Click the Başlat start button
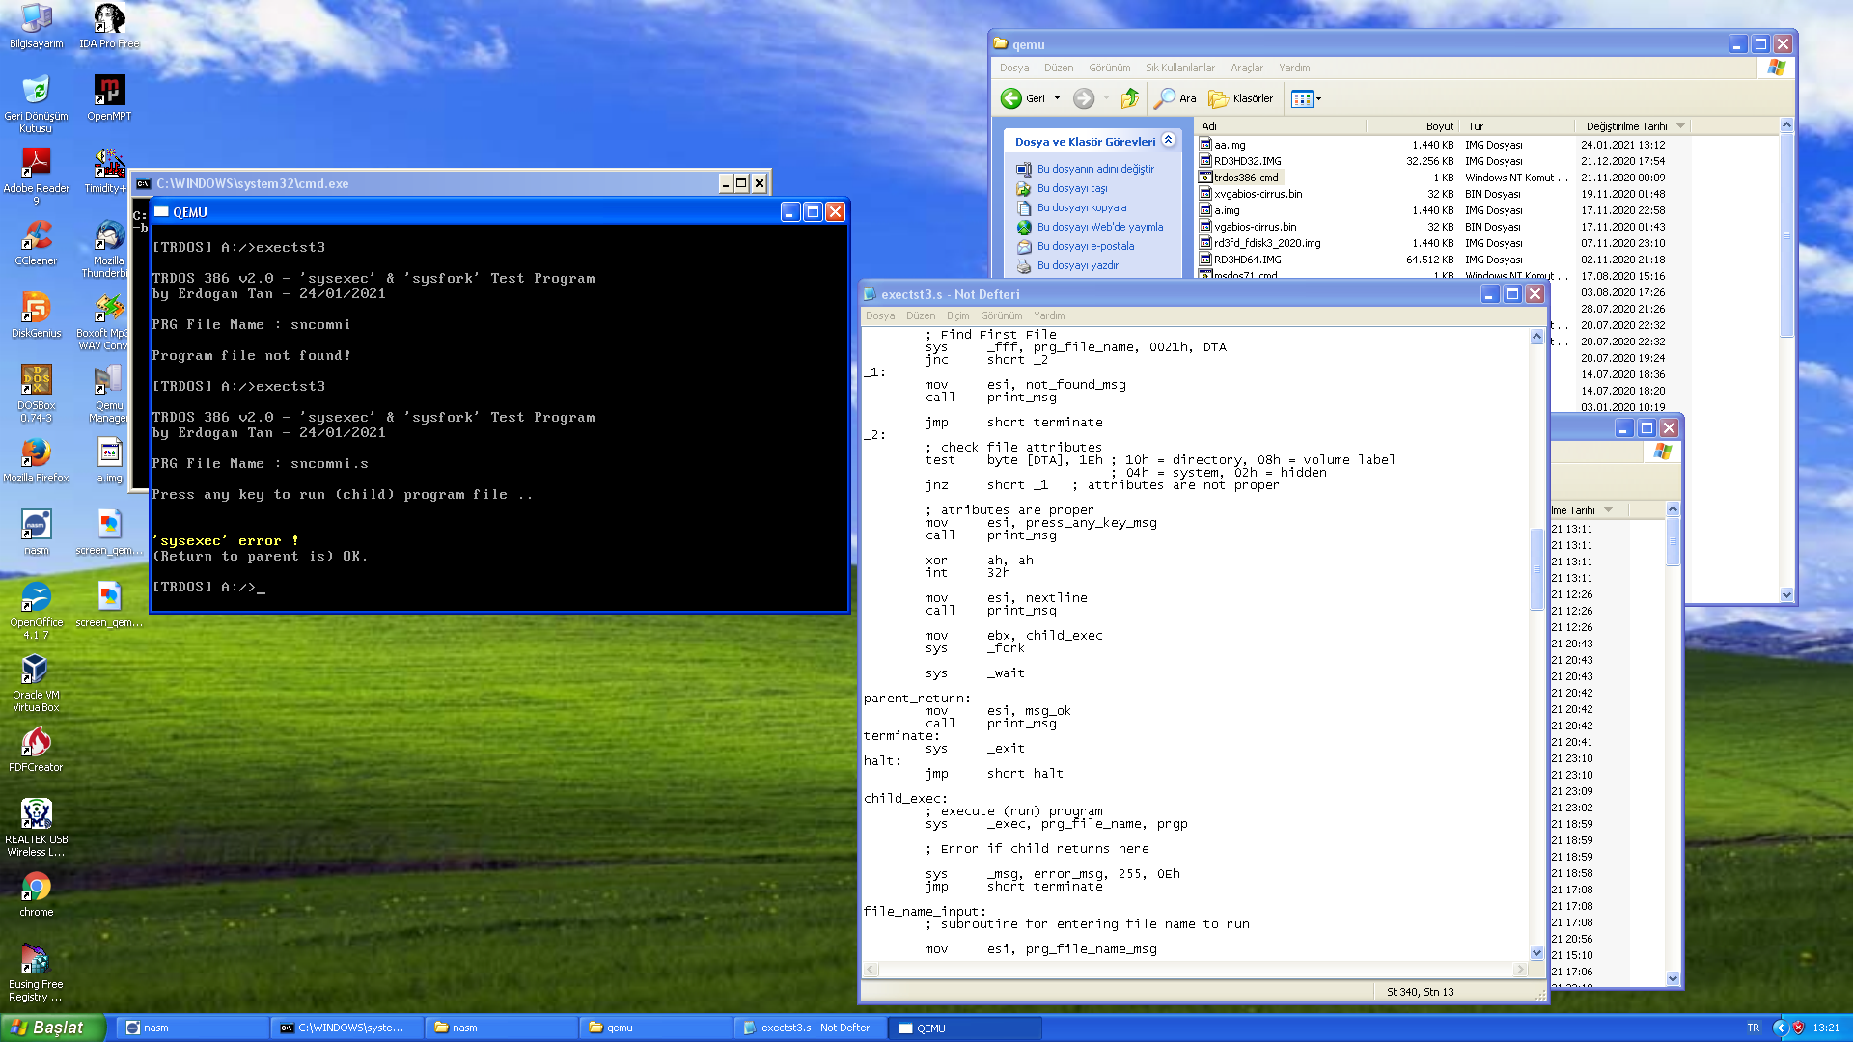Screen dimensions: 1853x1042 52,1028
